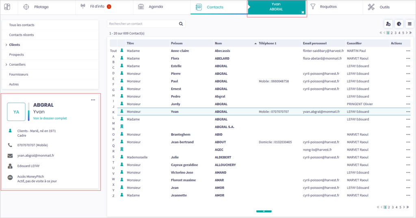Switch to the Agenda tab
416x218 pixels.
(x=156, y=7)
